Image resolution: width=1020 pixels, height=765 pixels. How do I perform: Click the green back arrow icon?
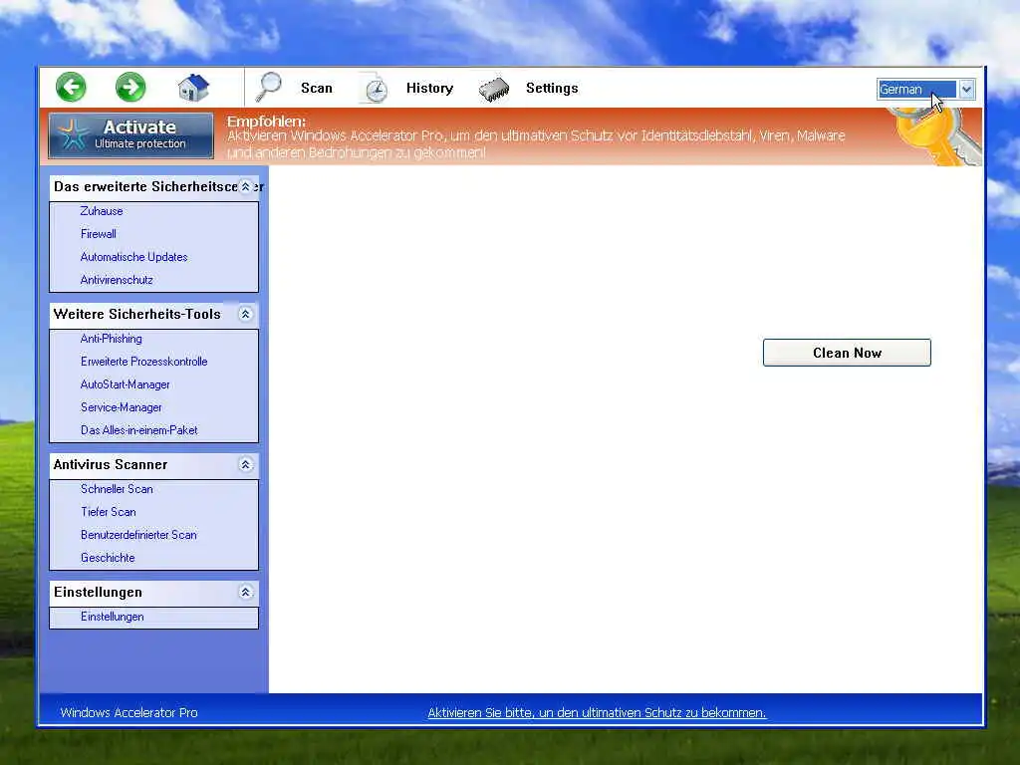[x=71, y=88]
